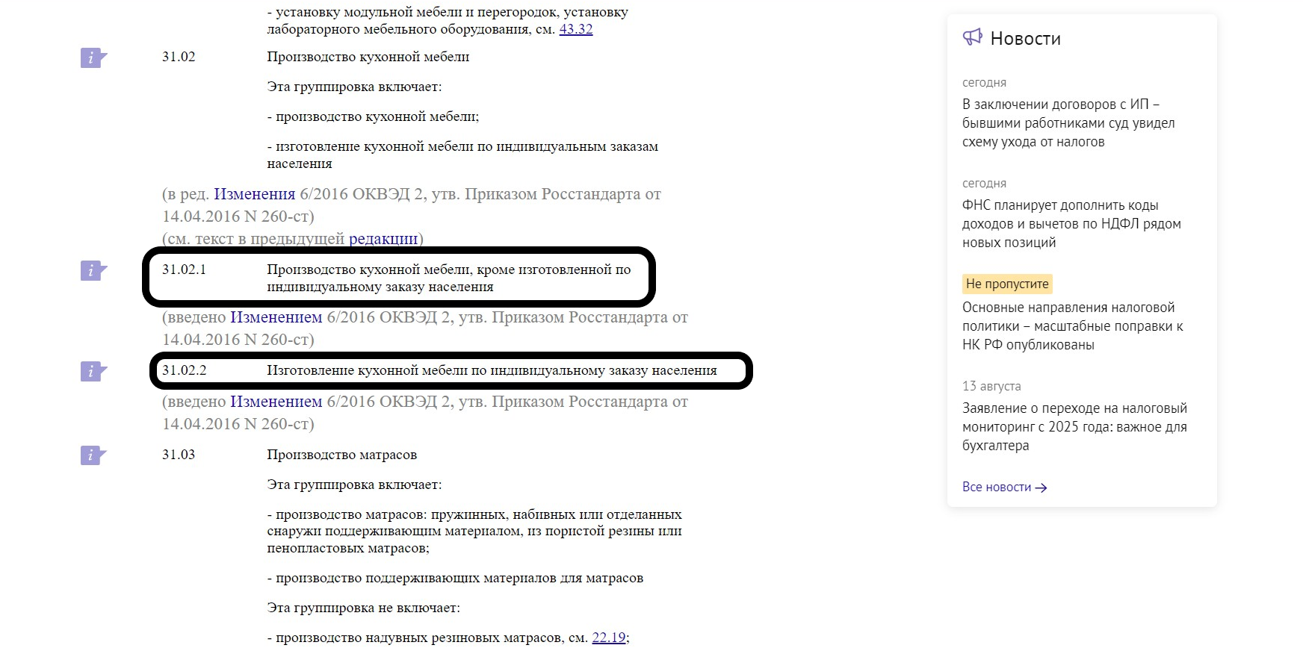Screen dimensions: 1303x651
Task: Click the info icon beside code 31.02
Action: point(93,57)
